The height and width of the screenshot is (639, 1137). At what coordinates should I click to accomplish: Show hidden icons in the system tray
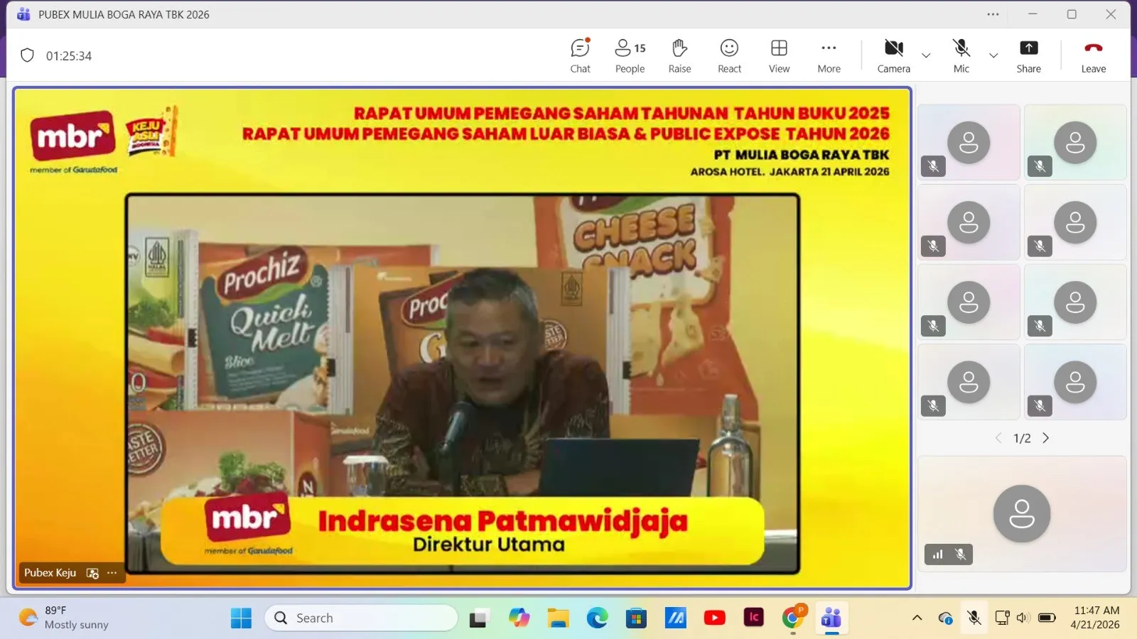point(917,618)
